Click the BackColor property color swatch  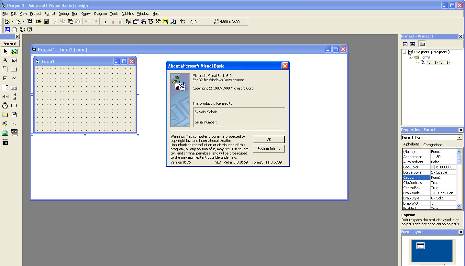433,167
